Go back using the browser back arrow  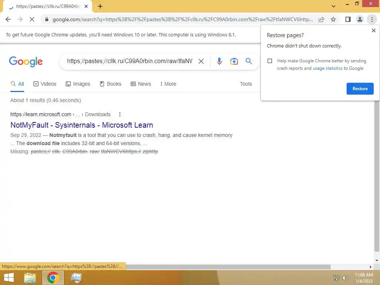point(8,19)
